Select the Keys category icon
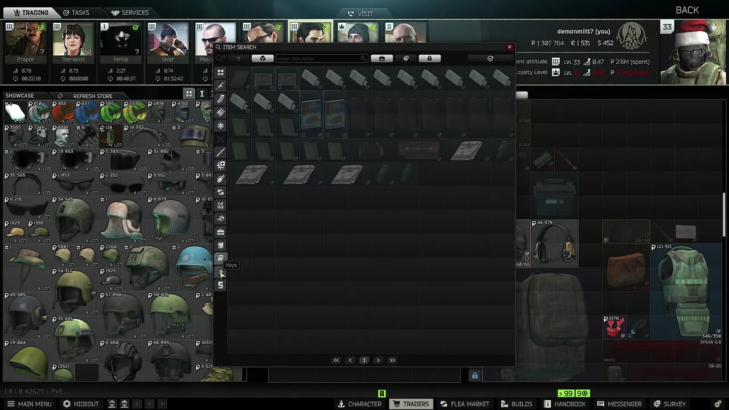Image resolution: width=729 pixels, height=410 pixels. pyautogui.click(x=220, y=272)
